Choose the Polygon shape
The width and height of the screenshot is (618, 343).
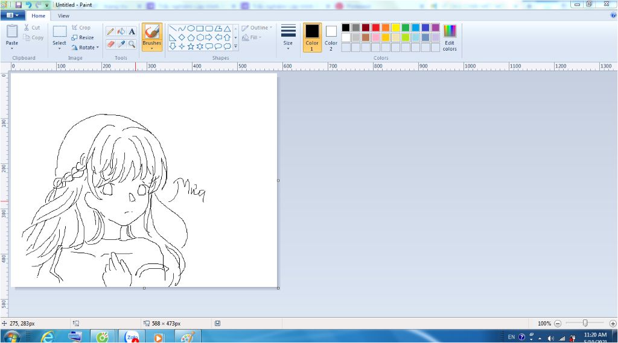pyautogui.click(x=218, y=28)
